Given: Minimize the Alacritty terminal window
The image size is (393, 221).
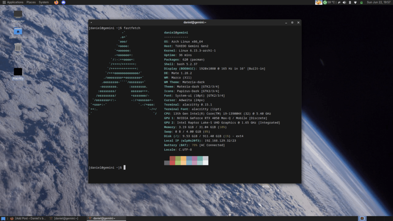Looking at the screenshot, I should pos(286,23).
